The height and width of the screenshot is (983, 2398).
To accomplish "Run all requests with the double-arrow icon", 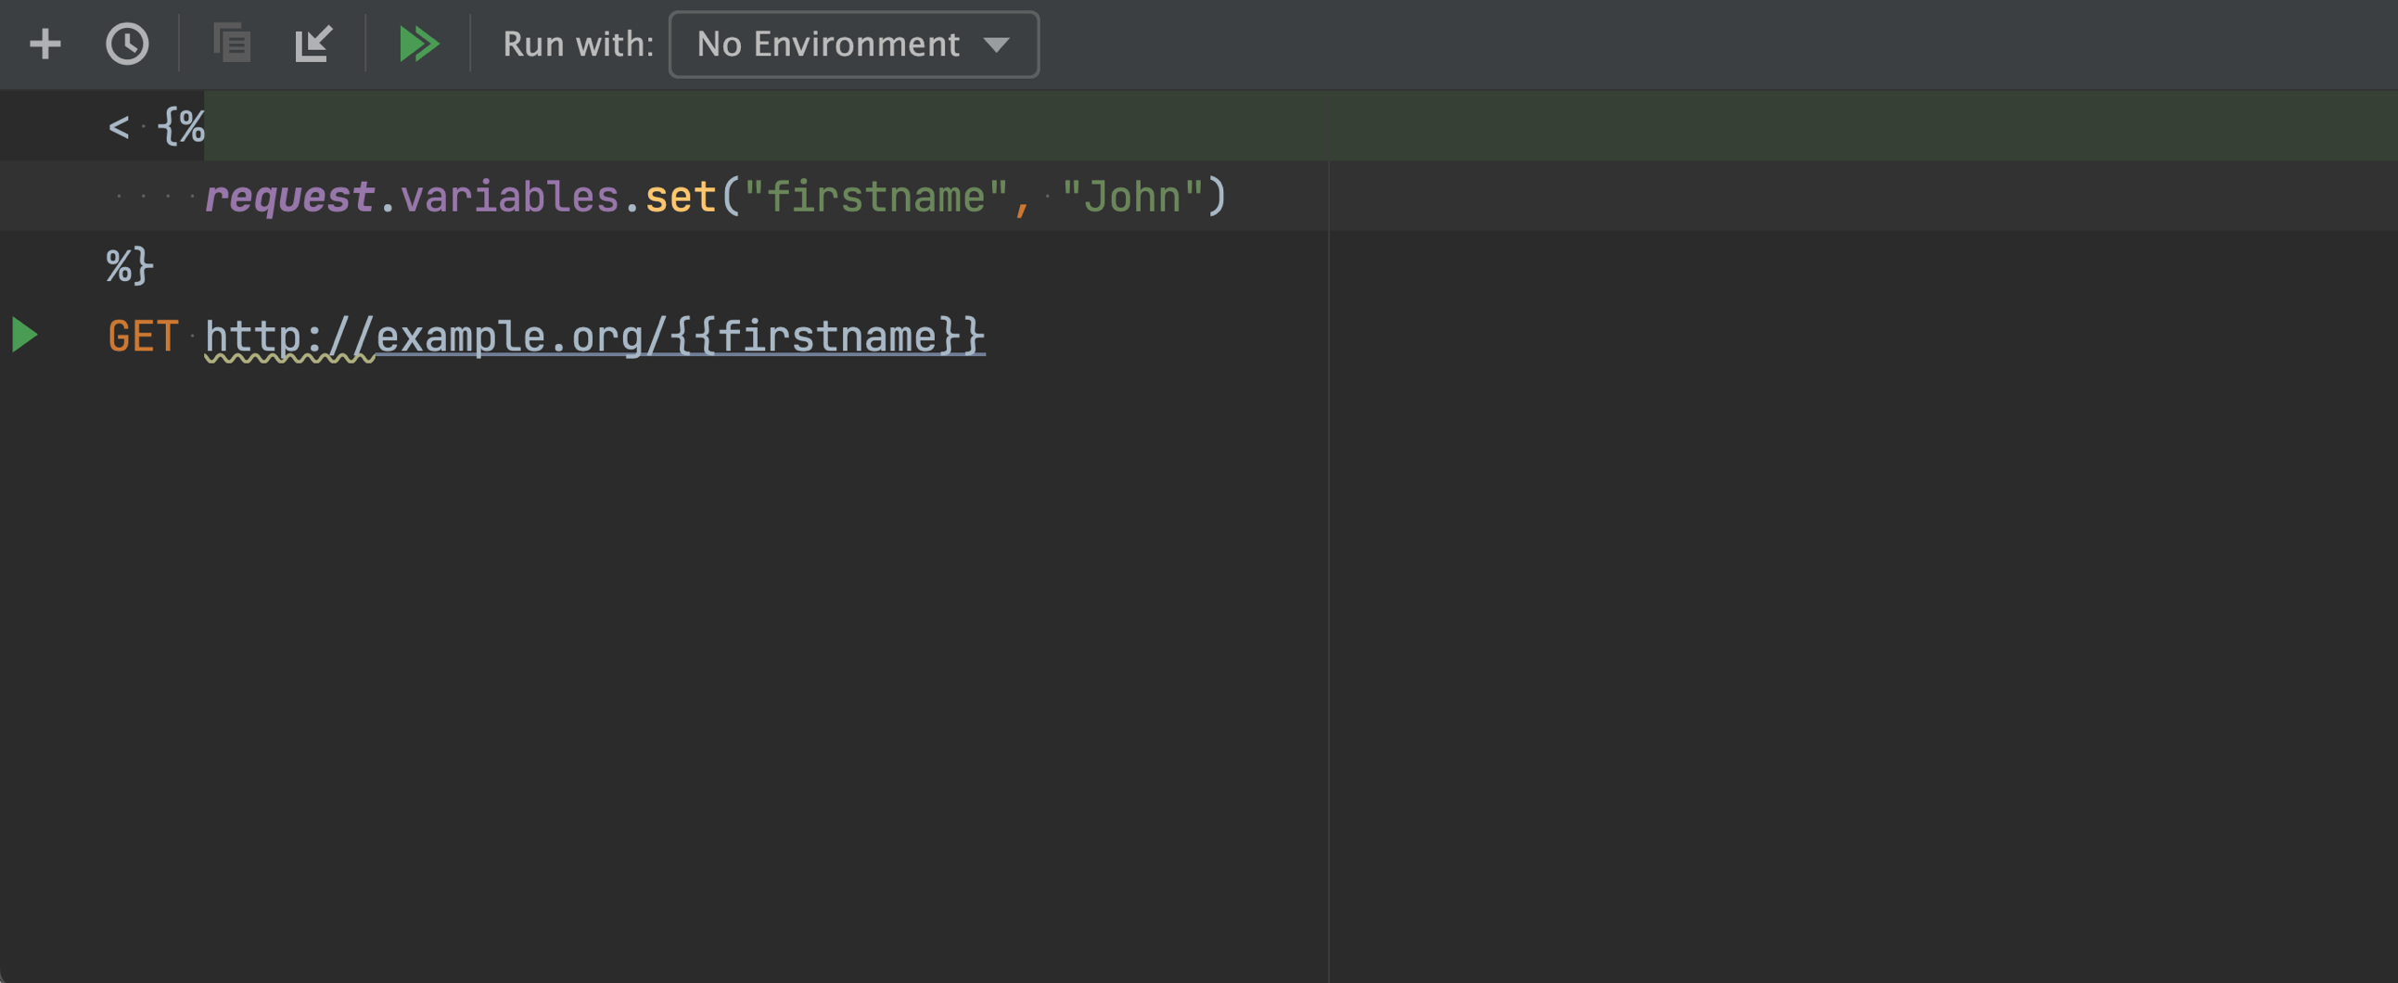I will pos(418,43).
